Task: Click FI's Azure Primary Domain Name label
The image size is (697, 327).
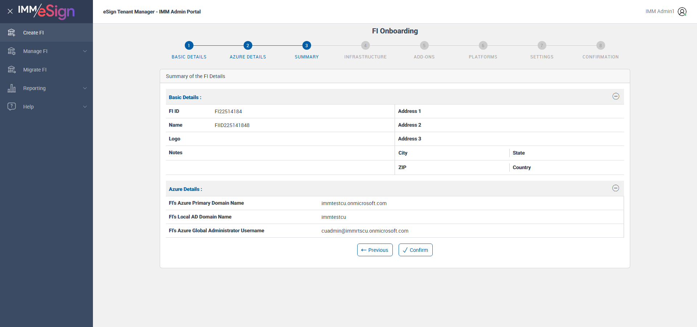Action: pos(206,203)
